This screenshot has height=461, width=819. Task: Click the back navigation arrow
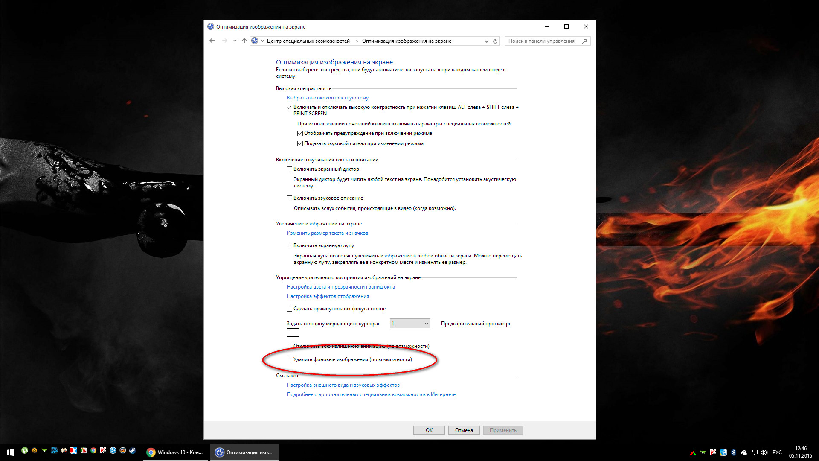click(212, 41)
